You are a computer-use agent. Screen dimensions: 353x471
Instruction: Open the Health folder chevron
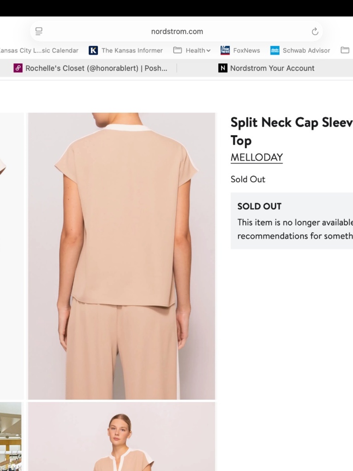208,51
